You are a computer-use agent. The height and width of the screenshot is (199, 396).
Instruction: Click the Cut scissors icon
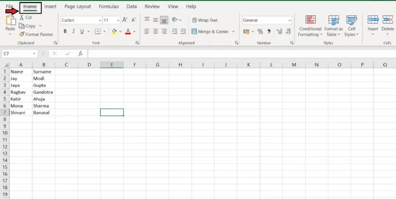[22, 17]
